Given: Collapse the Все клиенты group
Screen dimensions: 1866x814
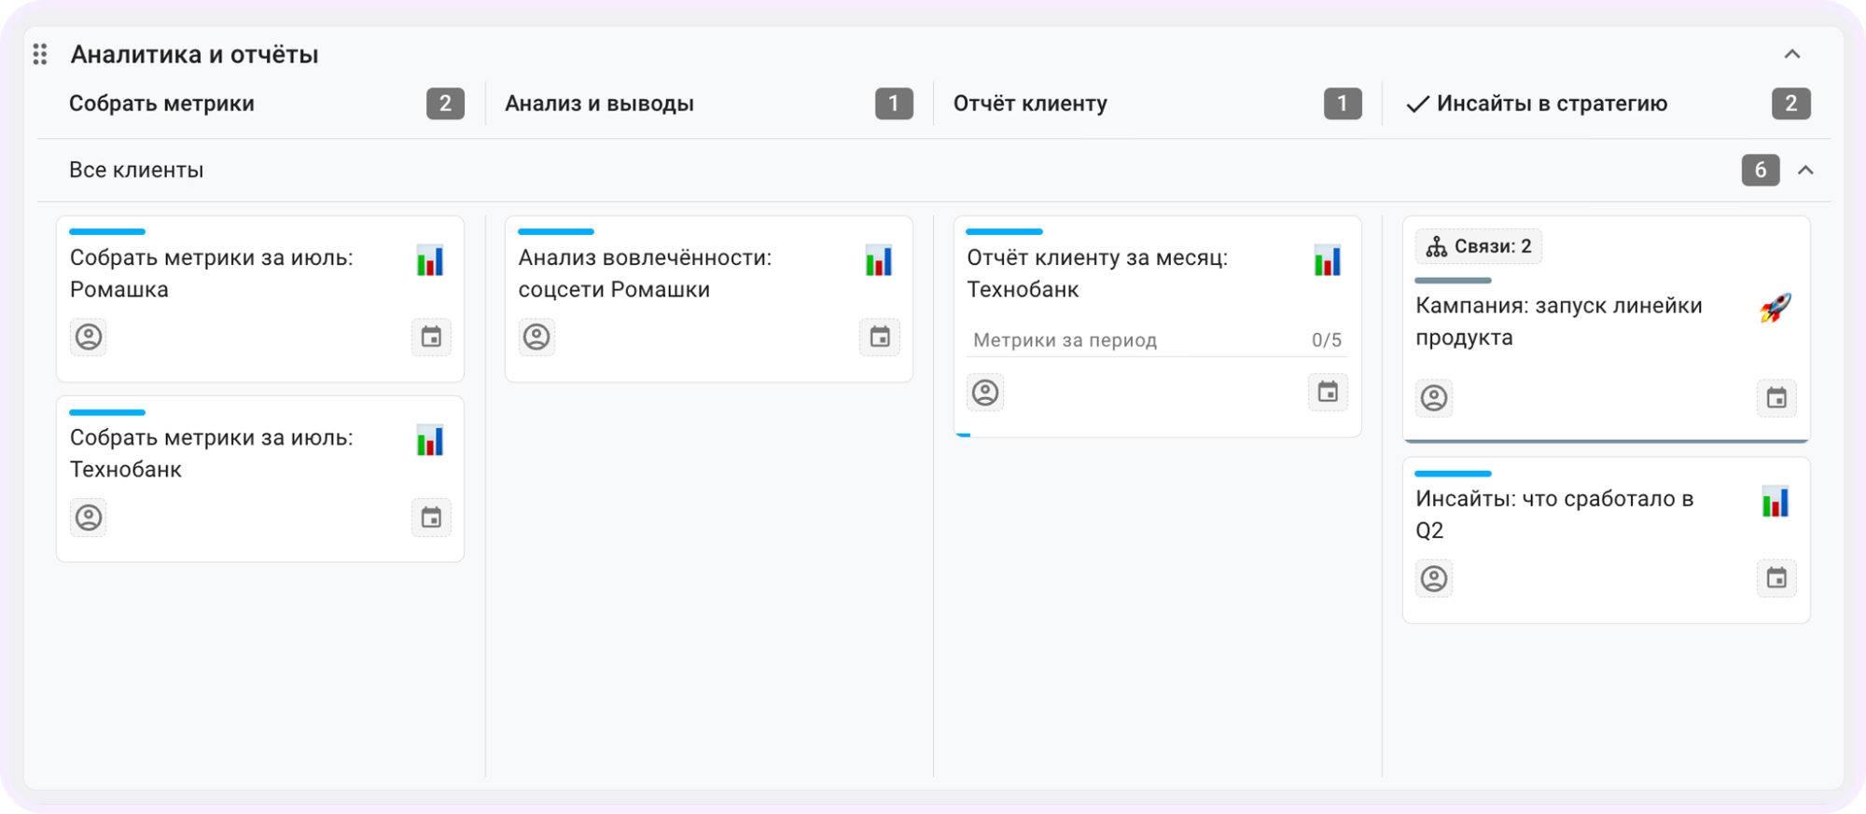Looking at the screenshot, I should pyautogui.click(x=1806, y=170).
